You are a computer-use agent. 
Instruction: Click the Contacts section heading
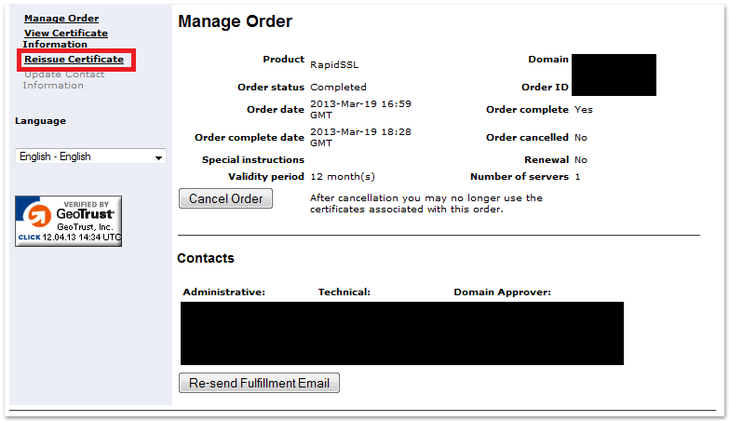[206, 258]
